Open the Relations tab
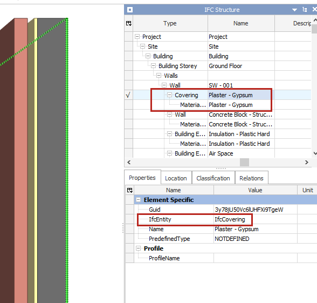 click(251, 178)
